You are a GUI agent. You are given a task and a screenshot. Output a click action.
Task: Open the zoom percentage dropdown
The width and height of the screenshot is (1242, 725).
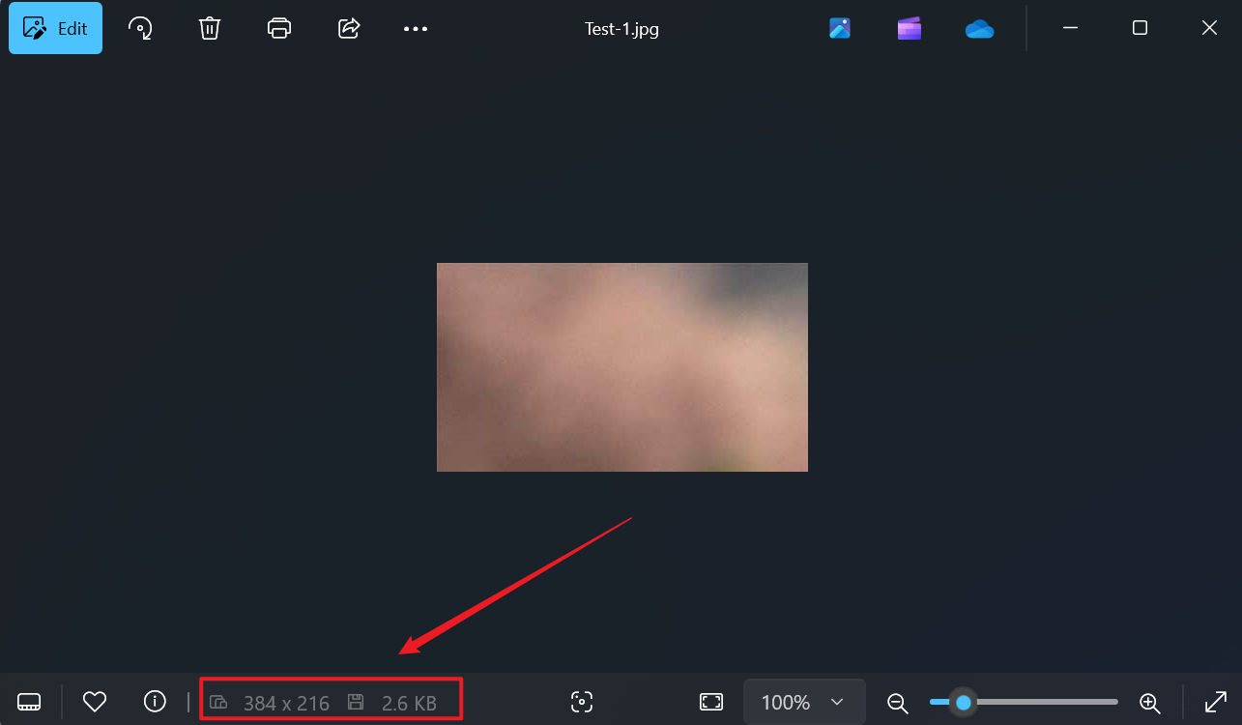pos(804,702)
